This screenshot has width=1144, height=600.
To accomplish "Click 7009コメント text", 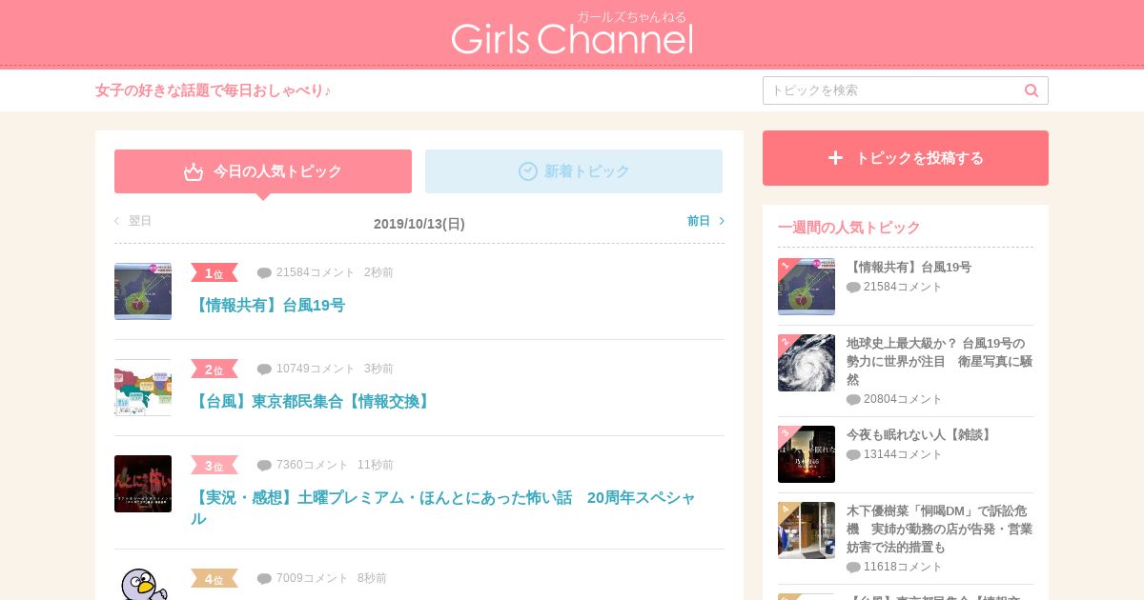I will click(313, 578).
